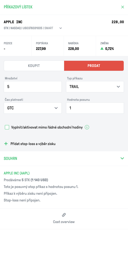
Task: Click the Hodnota posunu input field
Action: click(95, 108)
